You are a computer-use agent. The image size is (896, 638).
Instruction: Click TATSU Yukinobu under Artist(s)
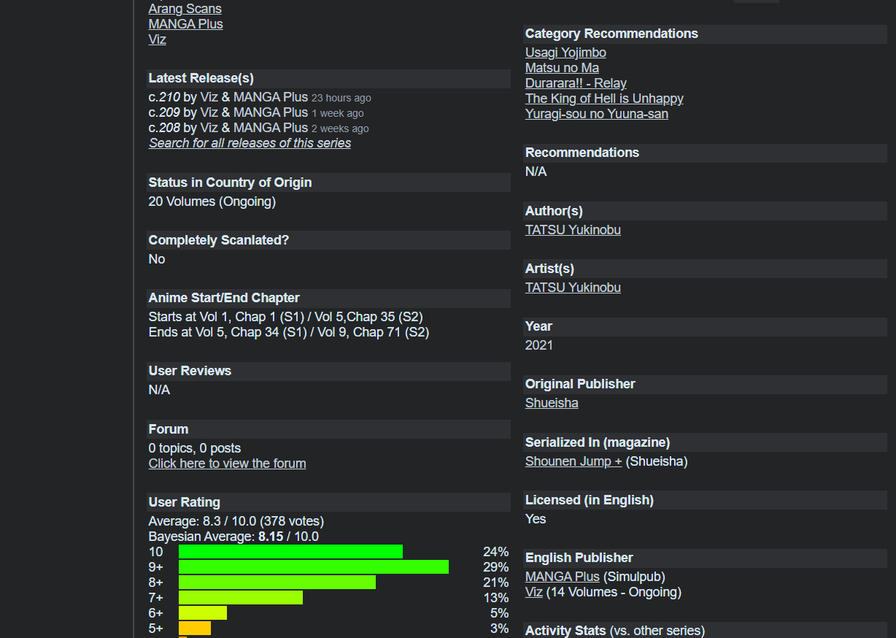[x=573, y=288]
